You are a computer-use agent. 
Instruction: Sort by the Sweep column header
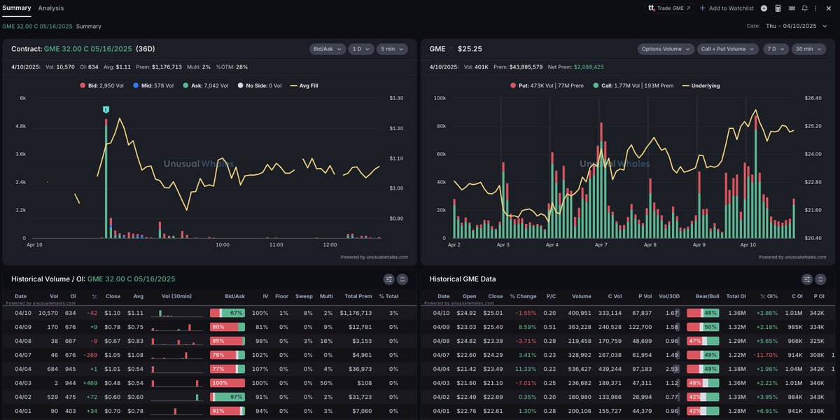point(304,296)
